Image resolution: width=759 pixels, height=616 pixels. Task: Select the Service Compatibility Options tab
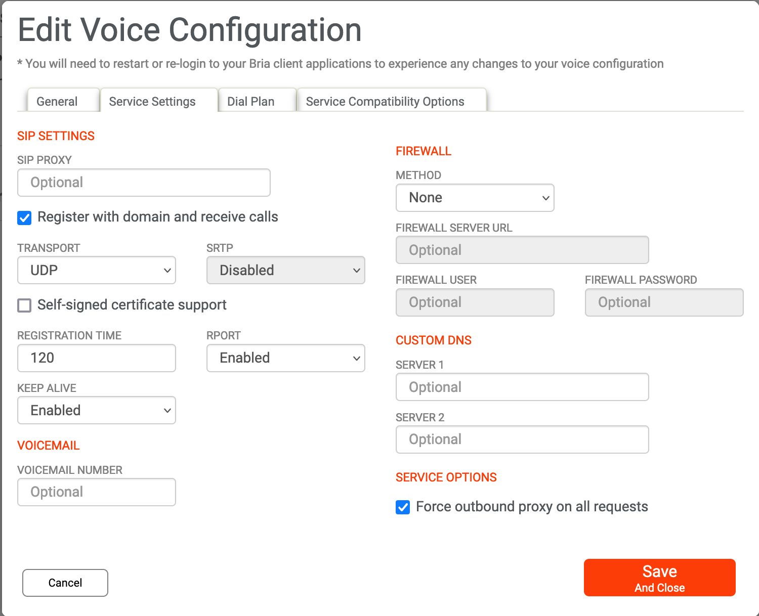tap(385, 101)
